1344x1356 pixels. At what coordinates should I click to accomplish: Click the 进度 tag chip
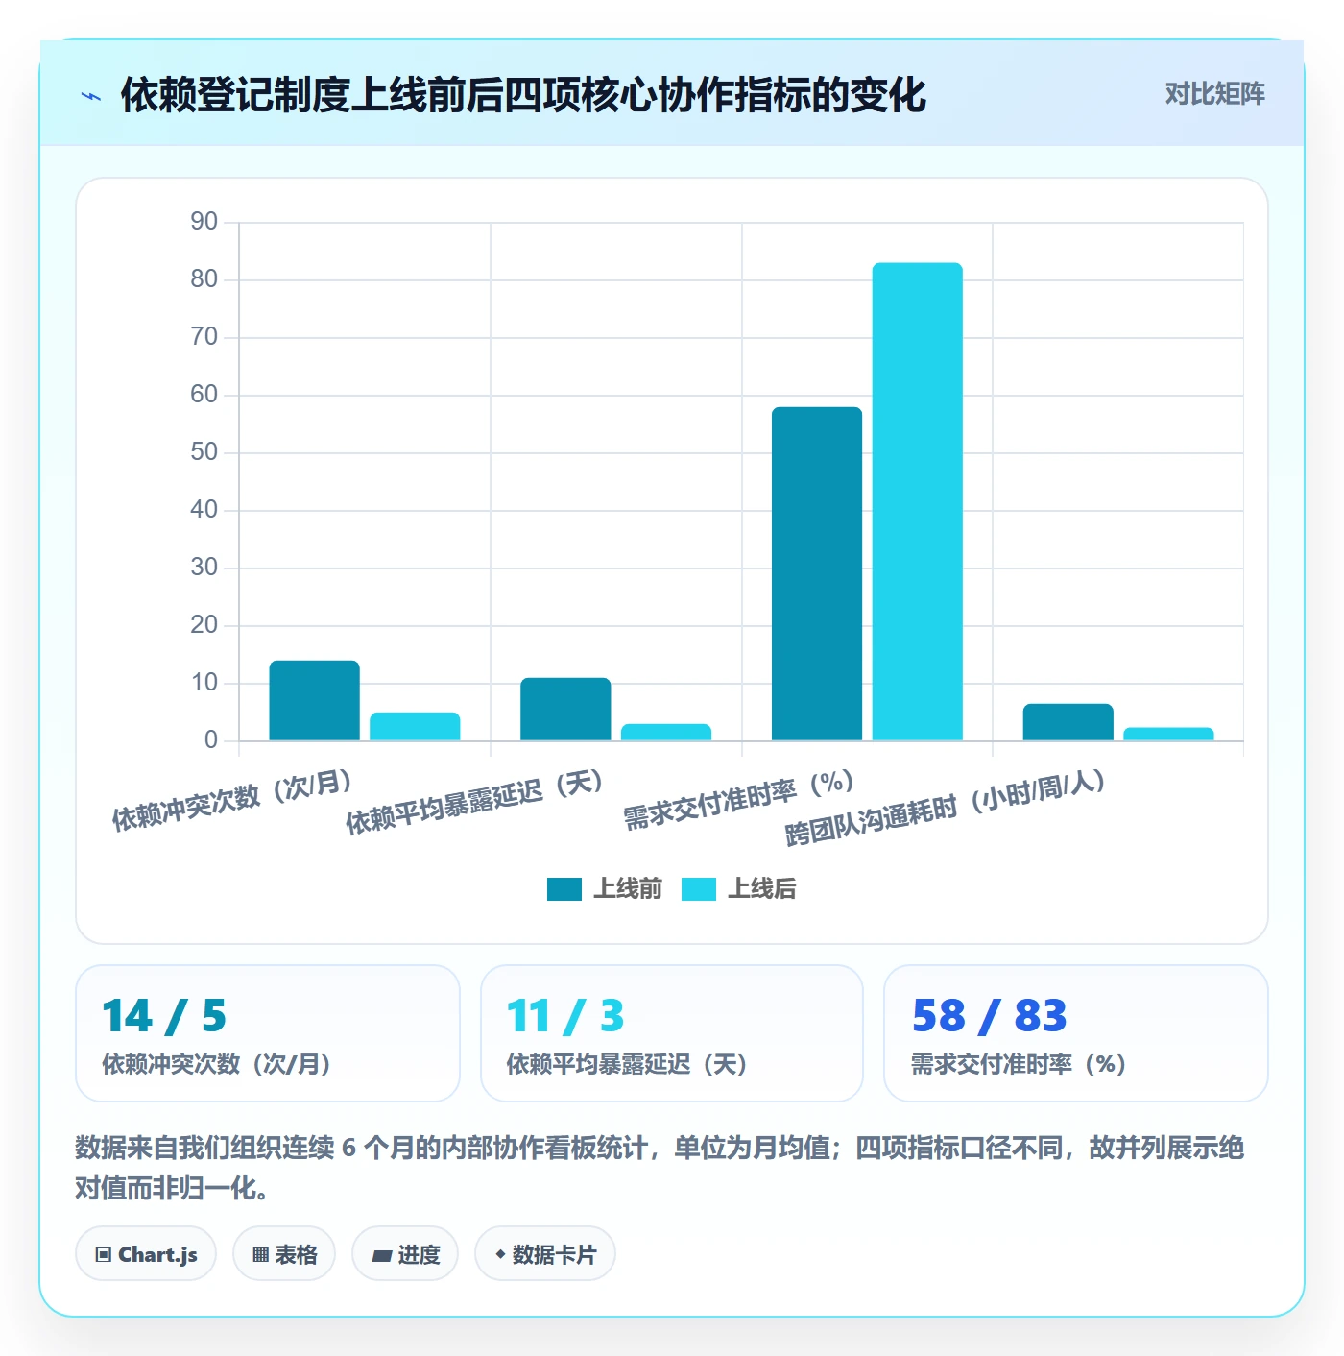coord(405,1254)
